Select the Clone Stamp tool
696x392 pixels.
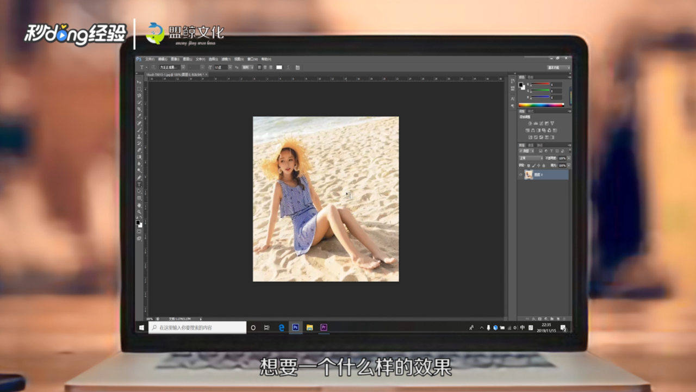click(139, 136)
